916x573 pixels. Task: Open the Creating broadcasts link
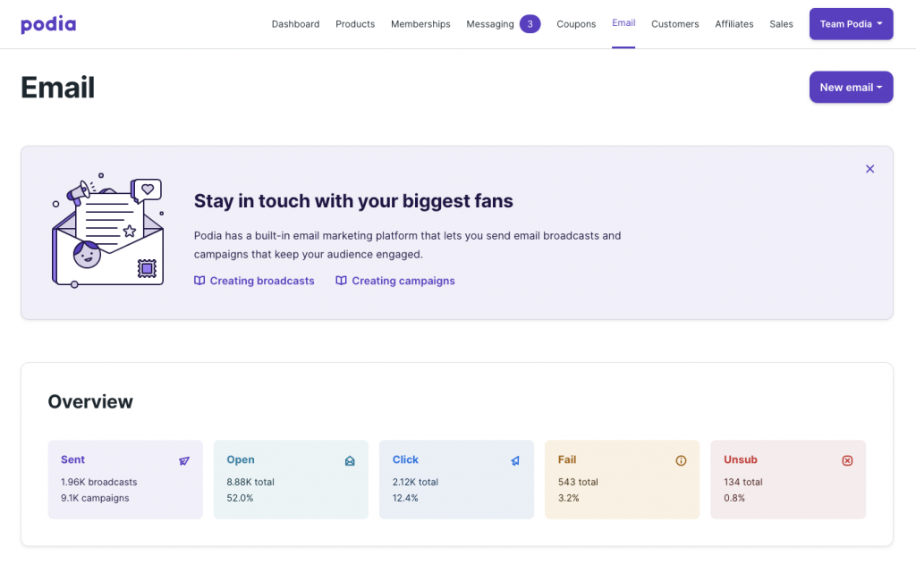(x=262, y=281)
